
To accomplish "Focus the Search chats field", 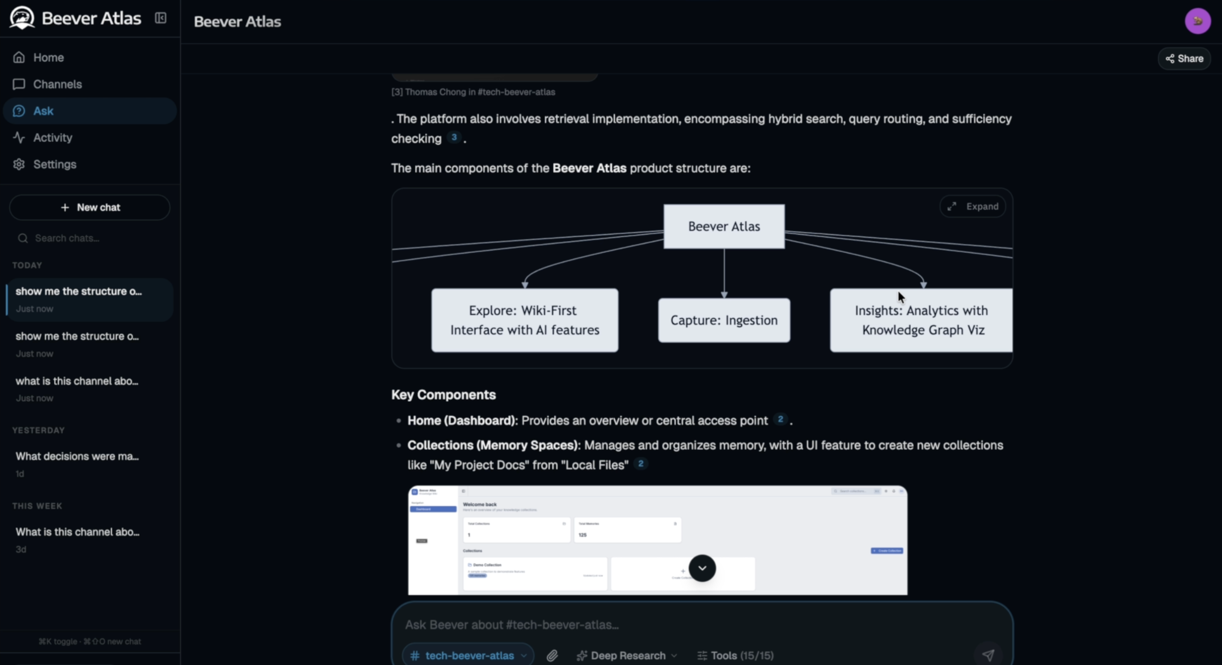I will point(90,238).
